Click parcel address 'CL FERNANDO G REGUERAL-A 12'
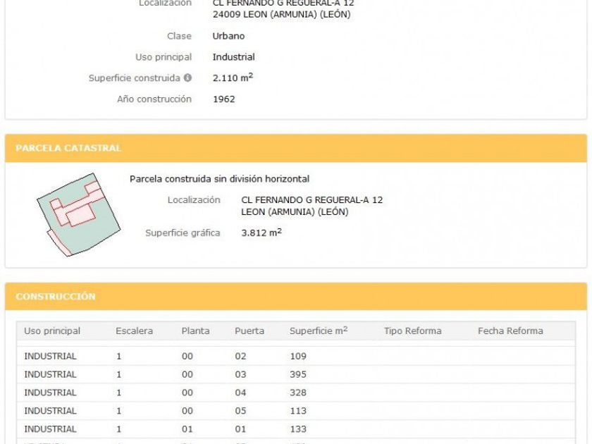 click(312, 200)
